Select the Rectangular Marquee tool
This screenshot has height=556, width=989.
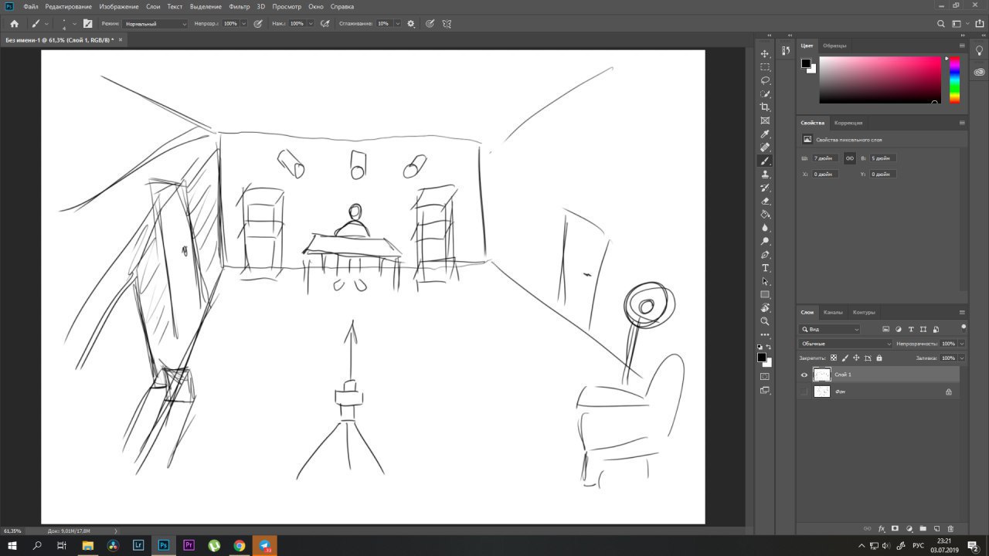pyautogui.click(x=765, y=67)
